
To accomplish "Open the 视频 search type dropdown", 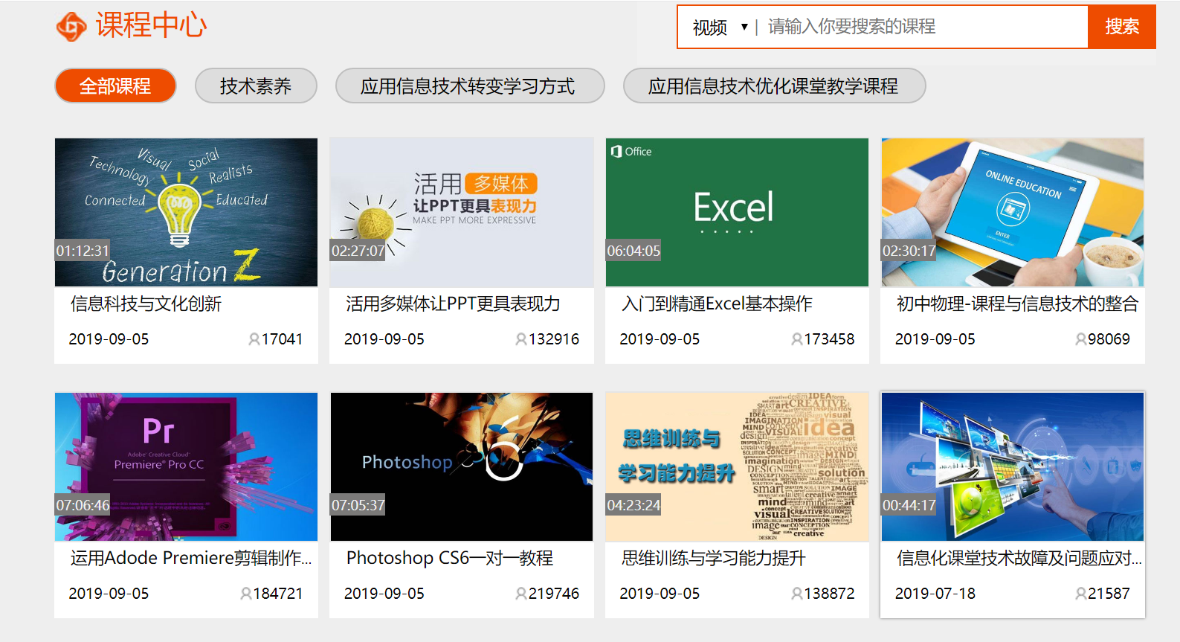I will [x=720, y=28].
